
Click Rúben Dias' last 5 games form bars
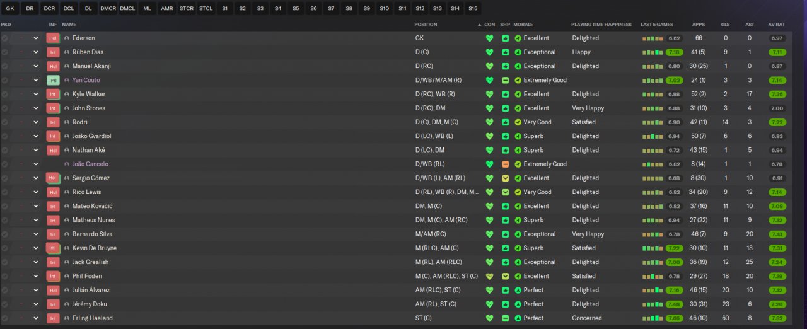pos(653,52)
